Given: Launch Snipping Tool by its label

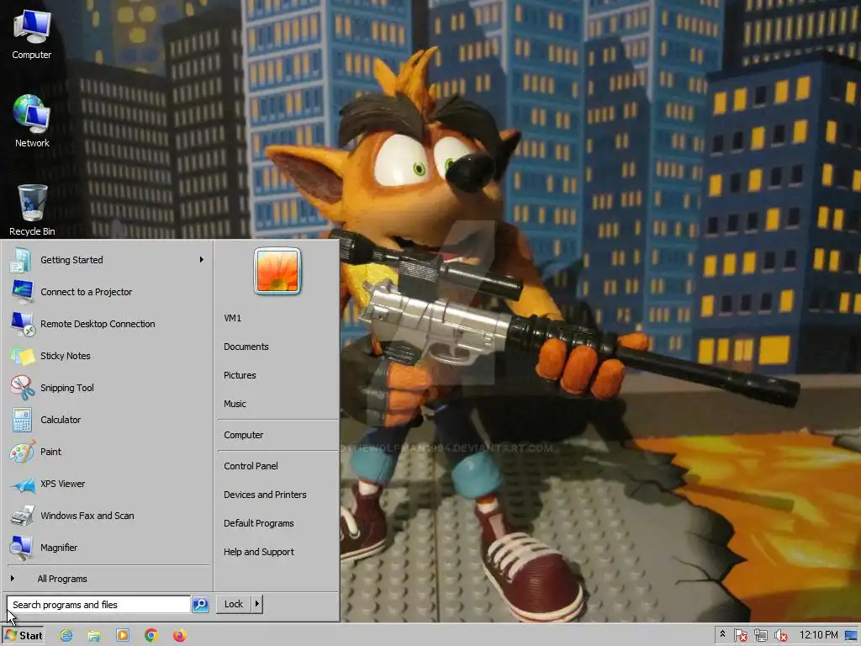Looking at the screenshot, I should 67,387.
